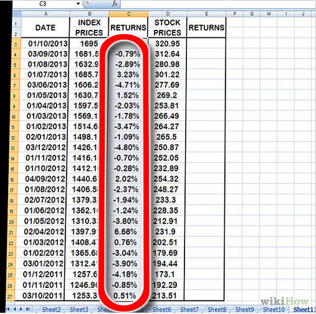Click the stock price cell 320.95
This screenshot has width=316, height=314.
167,44
